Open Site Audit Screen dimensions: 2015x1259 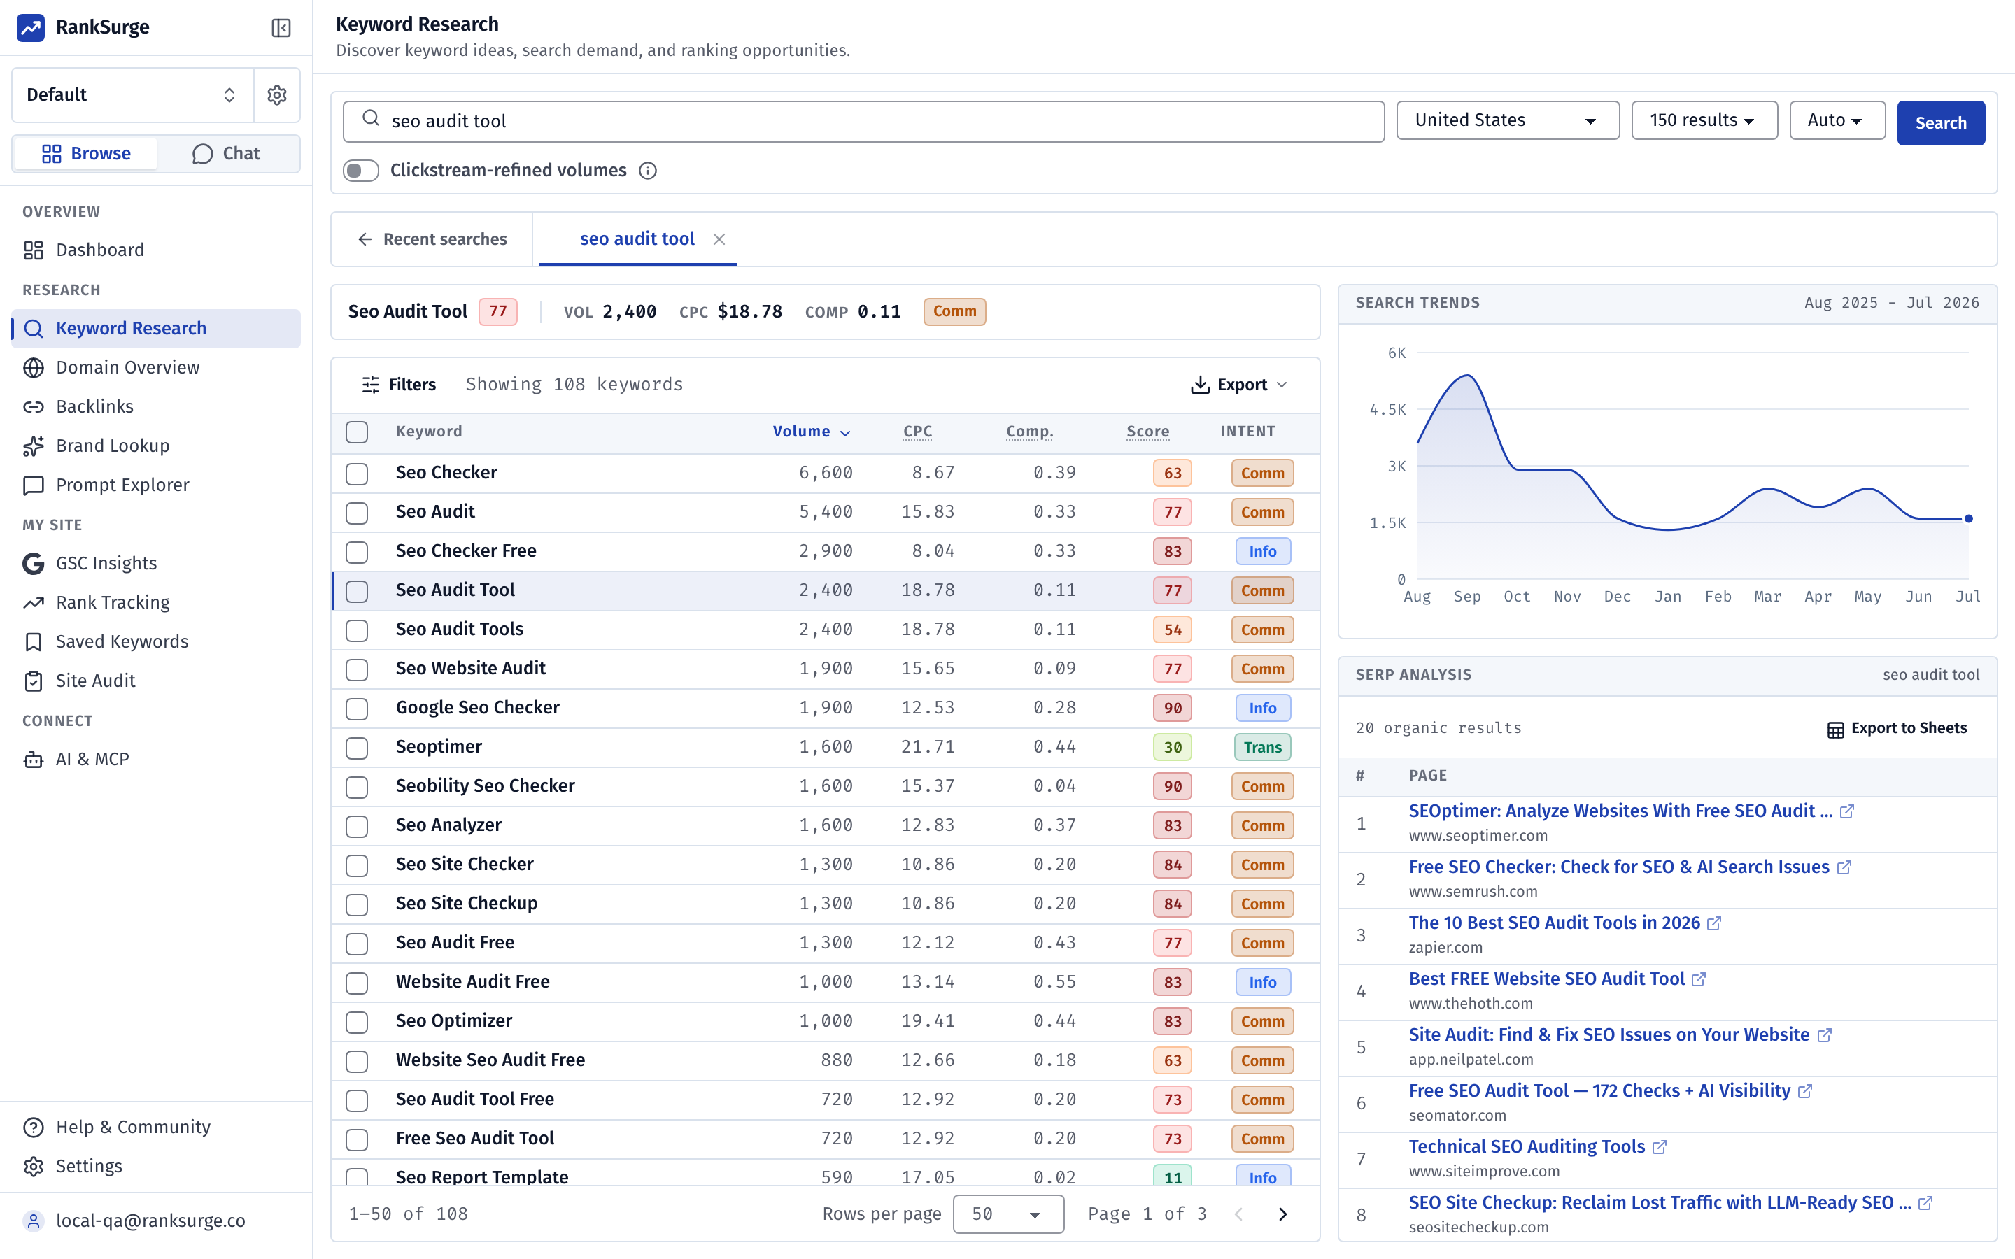(156, 681)
